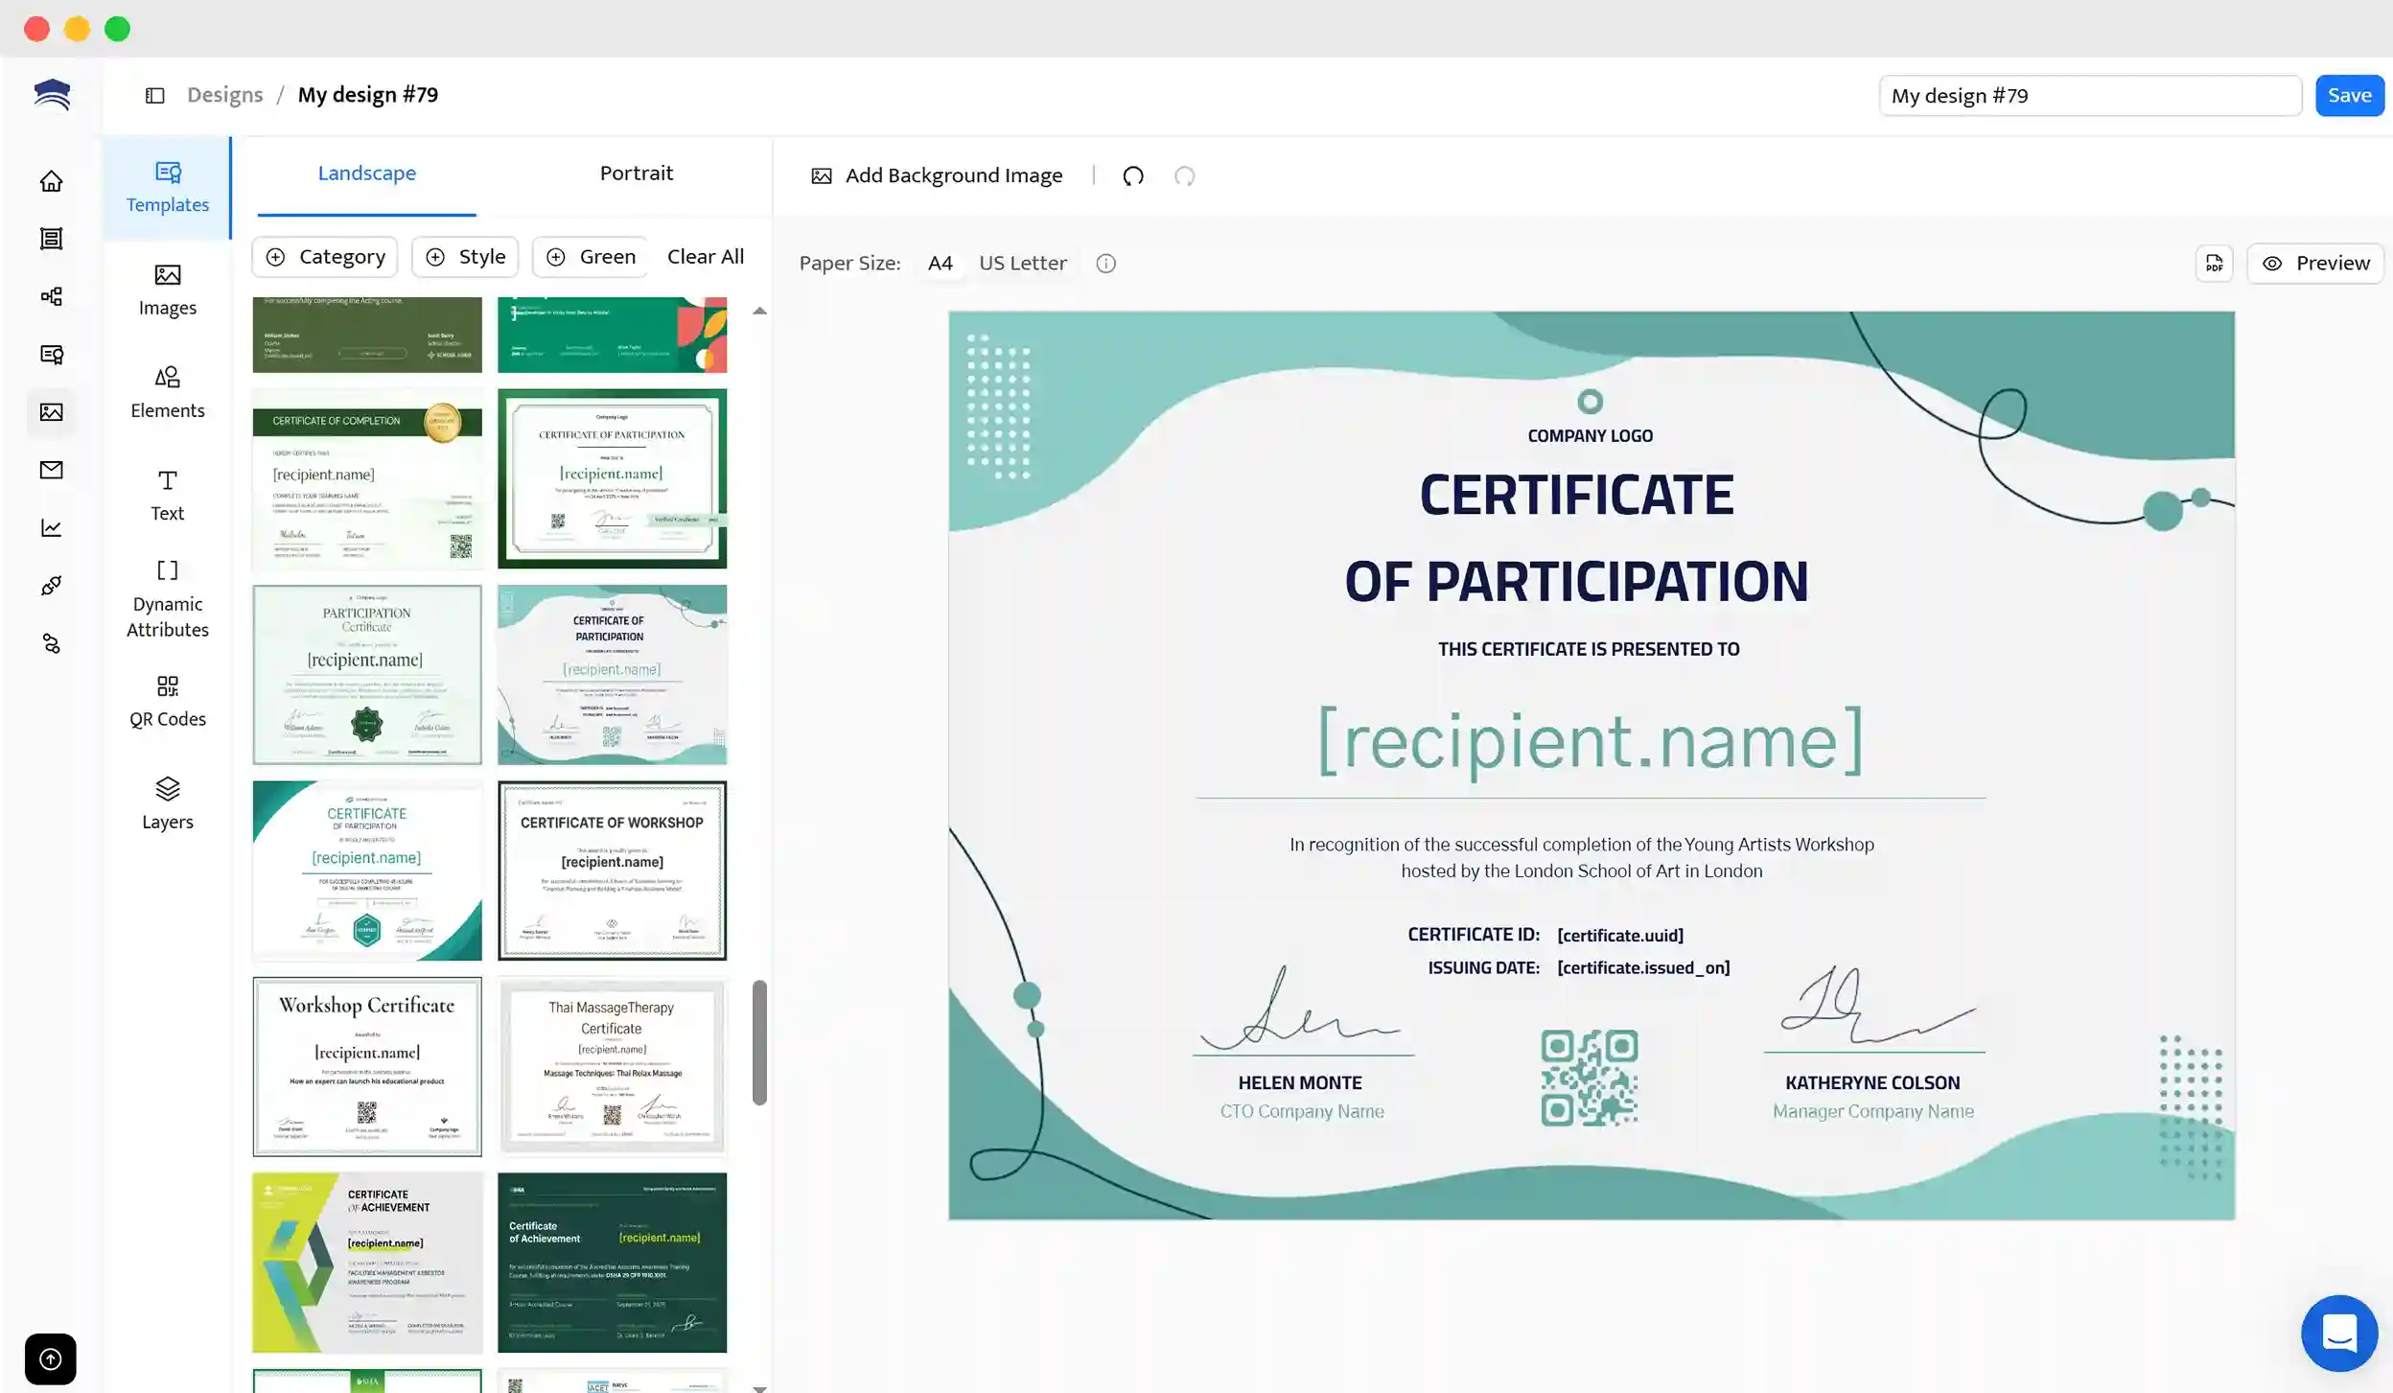The image size is (2393, 1393).
Task: Open the QR Codes panel
Action: coord(168,701)
